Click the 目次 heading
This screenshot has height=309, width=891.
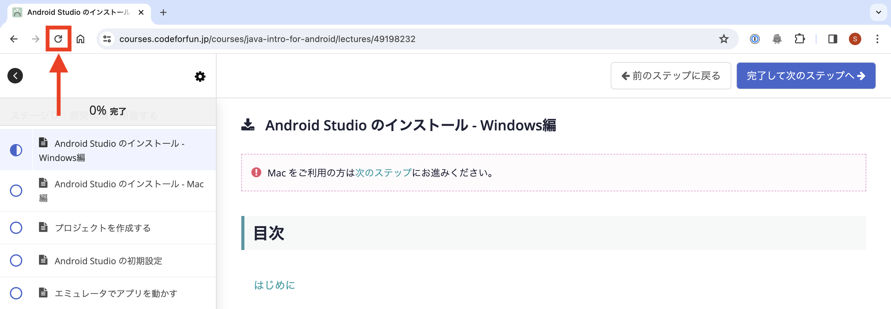(269, 233)
